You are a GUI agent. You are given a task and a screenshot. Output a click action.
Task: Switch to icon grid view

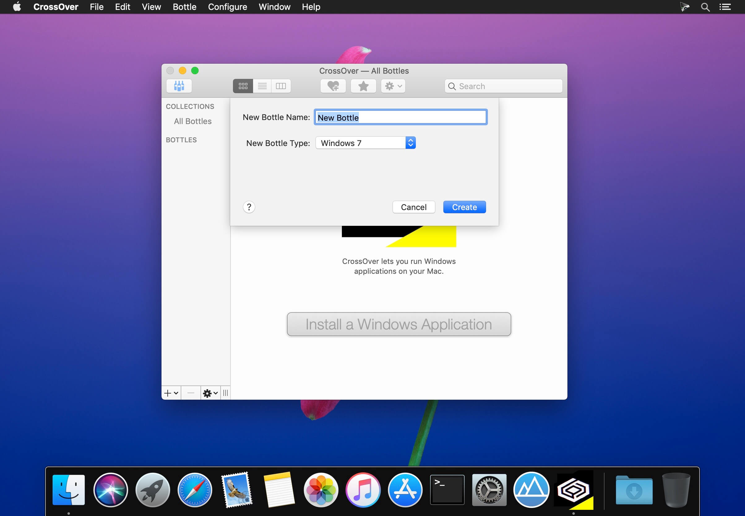click(243, 86)
